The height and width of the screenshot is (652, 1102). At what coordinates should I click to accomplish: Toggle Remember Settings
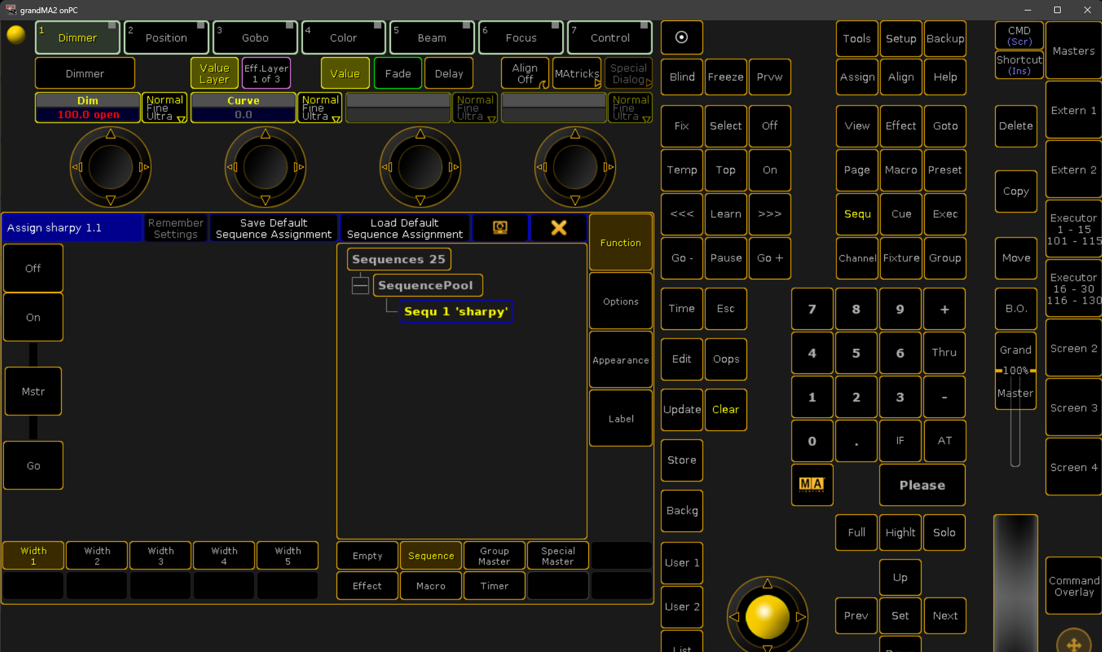(x=175, y=228)
